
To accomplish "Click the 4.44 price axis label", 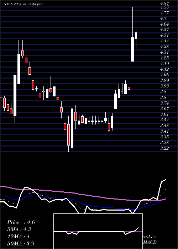I will pyautogui.click(x=165, y=41).
